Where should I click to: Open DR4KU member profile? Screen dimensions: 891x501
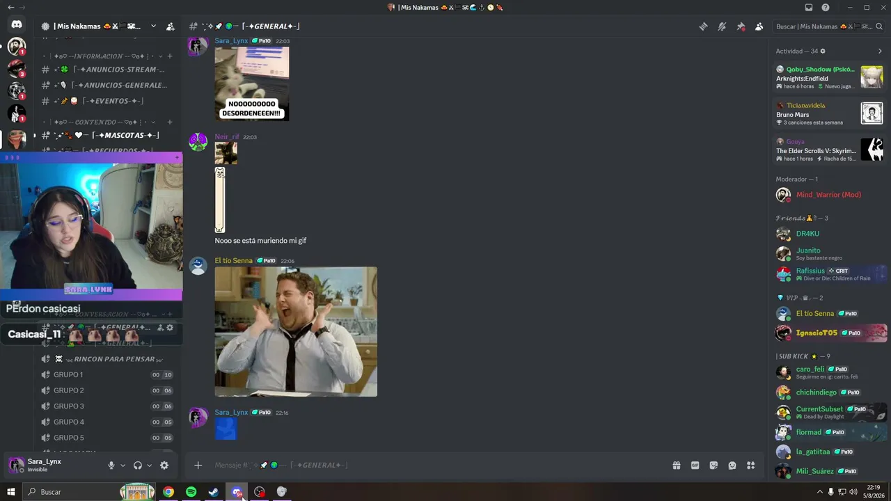point(829,234)
